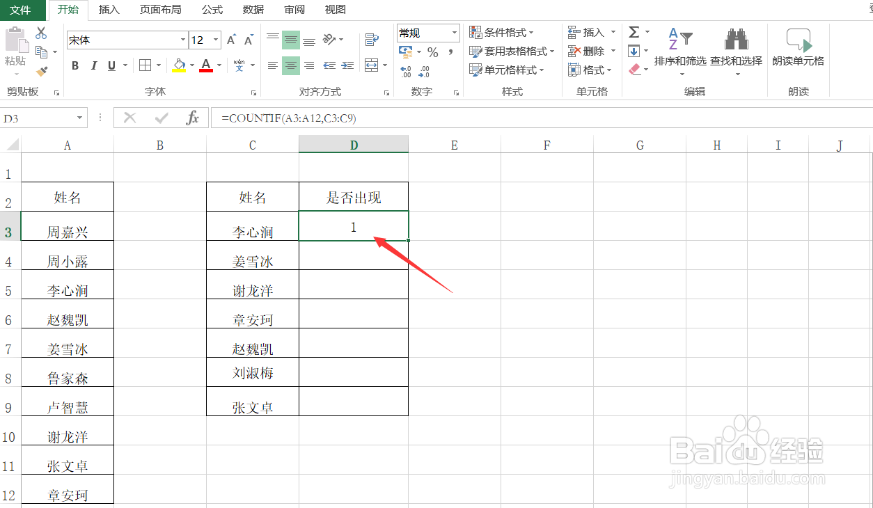
Task: Open 条件格式 (Conditional Formatting)
Action: pyautogui.click(x=501, y=32)
